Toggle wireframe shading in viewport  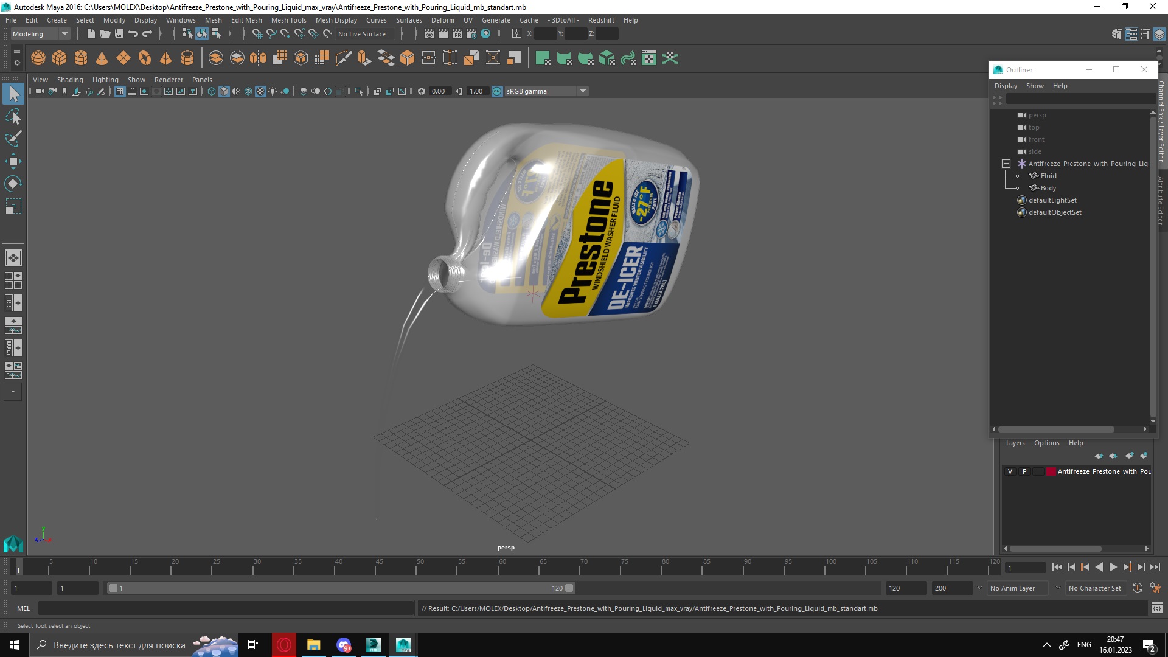coord(212,91)
